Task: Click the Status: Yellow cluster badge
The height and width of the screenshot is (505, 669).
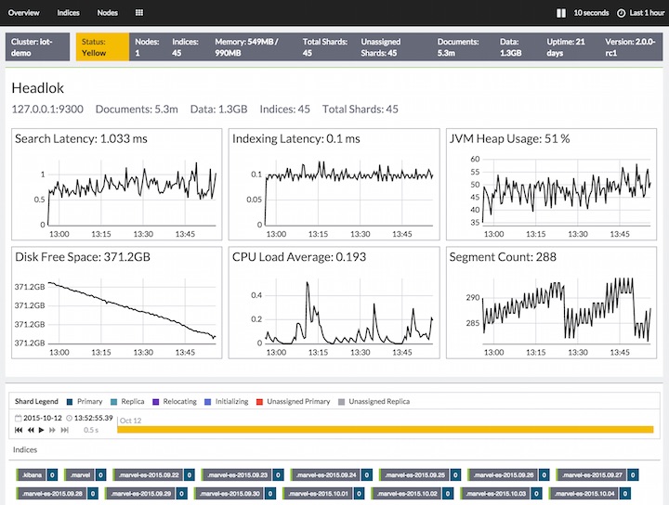Action: coord(102,47)
